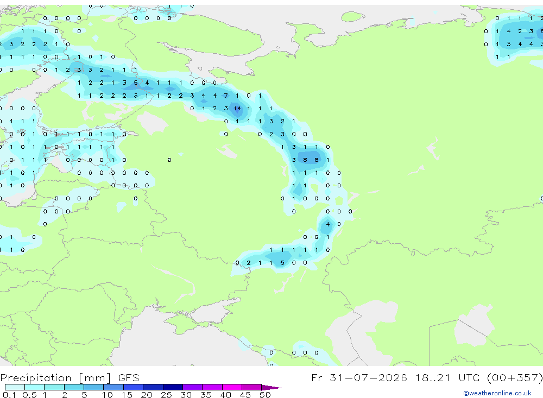The width and height of the screenshot is (543, 398).
Task: Click the legend label "10"
Action: point(107,395)
